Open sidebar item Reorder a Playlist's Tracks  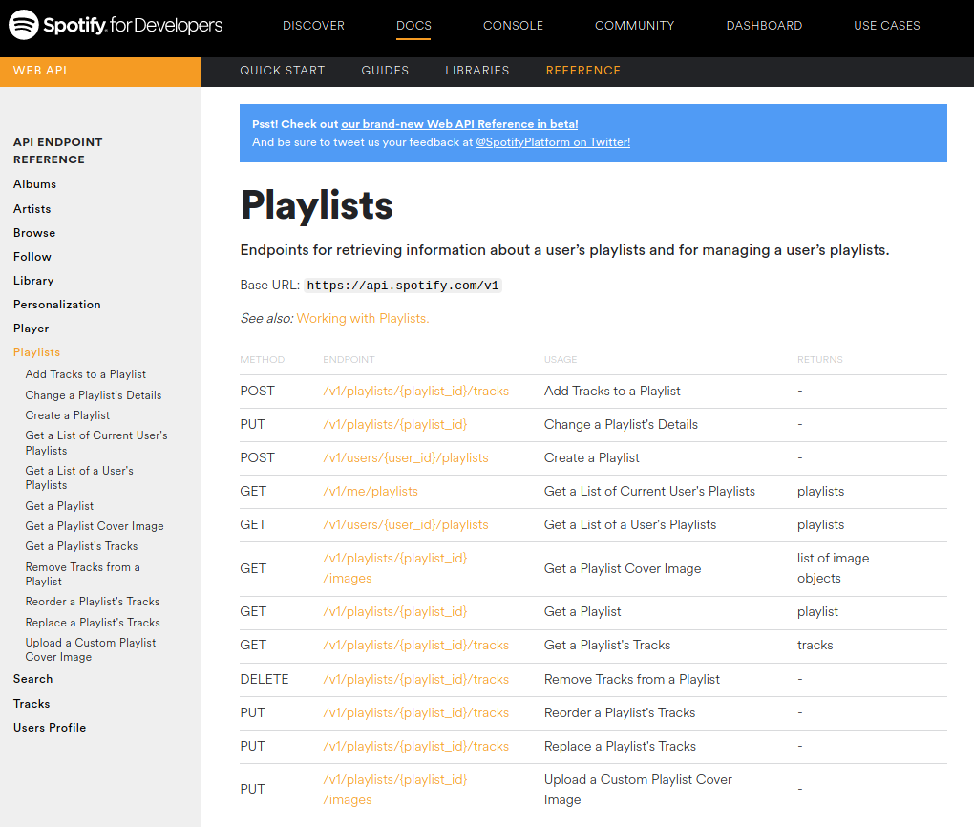coord(93,602)
